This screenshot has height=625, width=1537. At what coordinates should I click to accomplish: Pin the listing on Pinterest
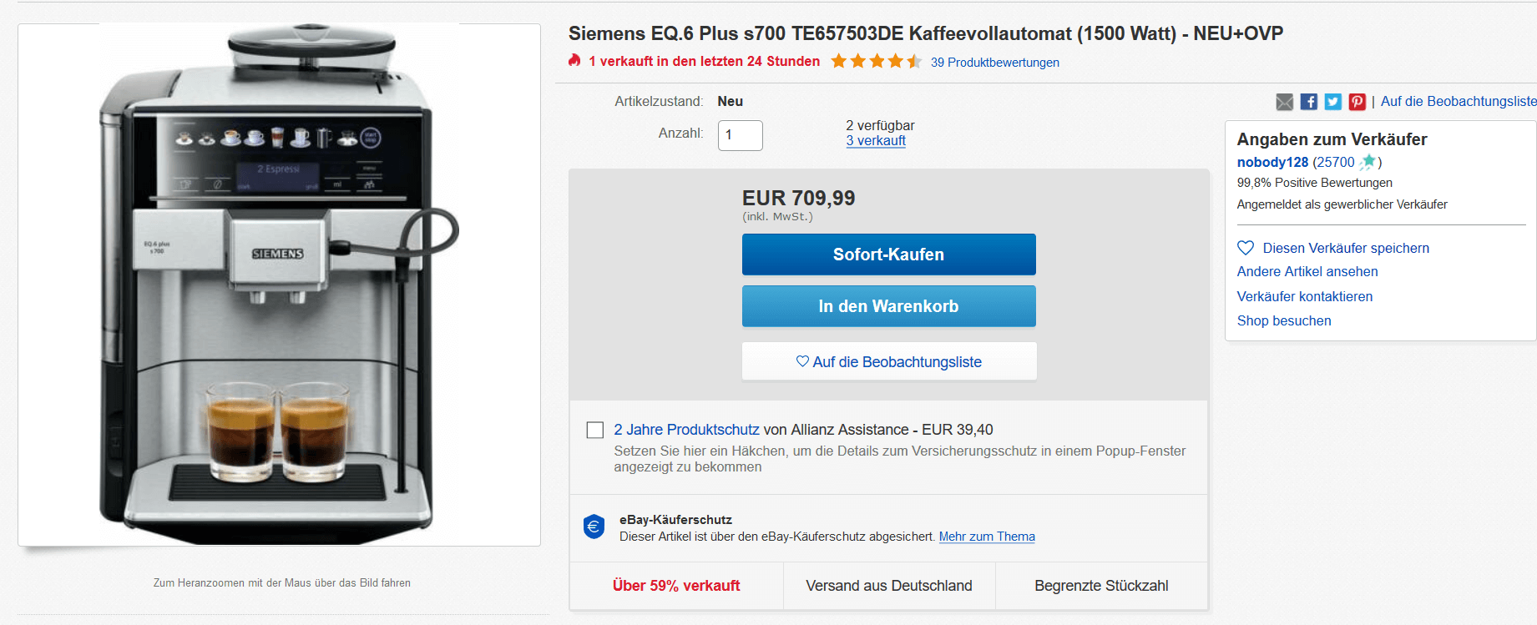coord(1357,102)
